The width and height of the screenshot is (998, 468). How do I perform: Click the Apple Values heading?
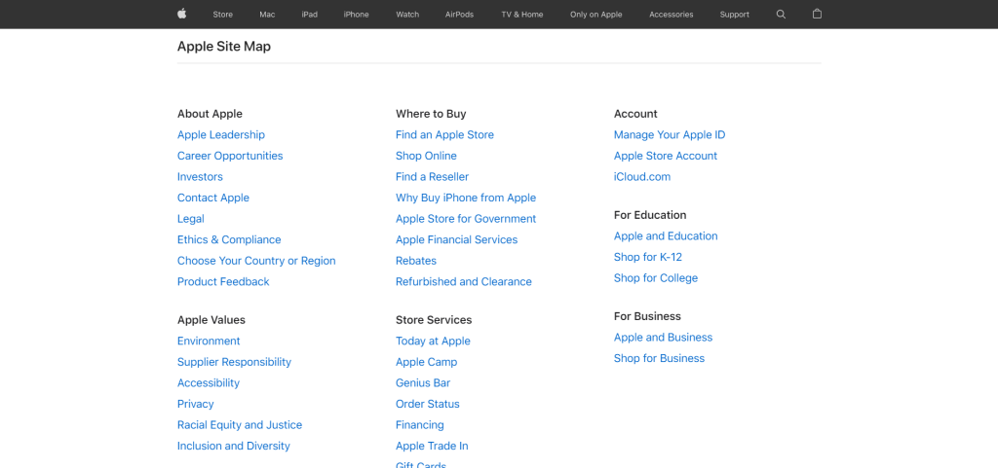point(211,320)
